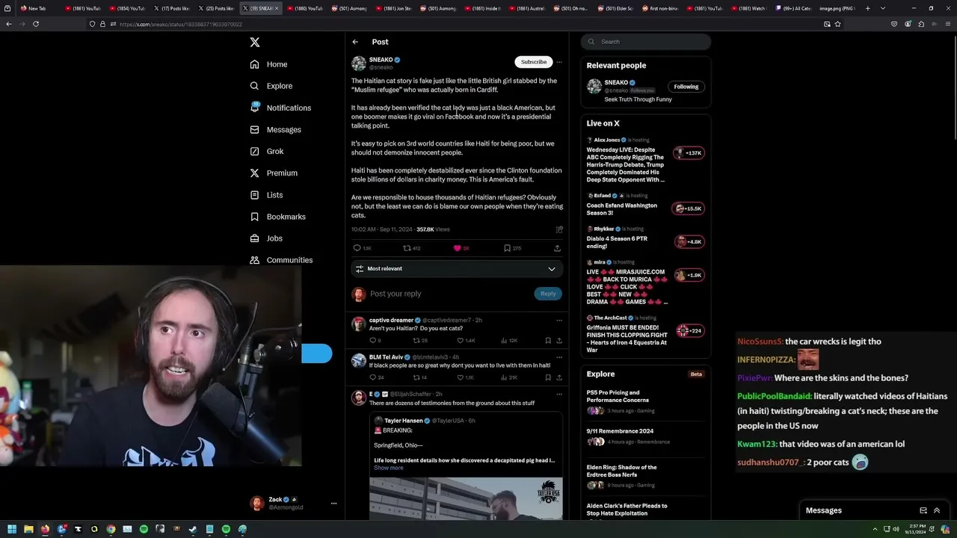Reply to SNEAKO's post via comment icon
The height and width of the screenshot is (538, 957).
tap(357, 248)
